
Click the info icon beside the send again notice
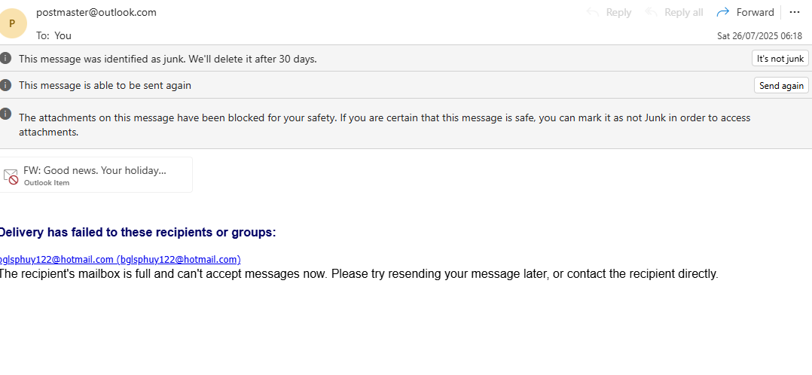pos(6,85)
